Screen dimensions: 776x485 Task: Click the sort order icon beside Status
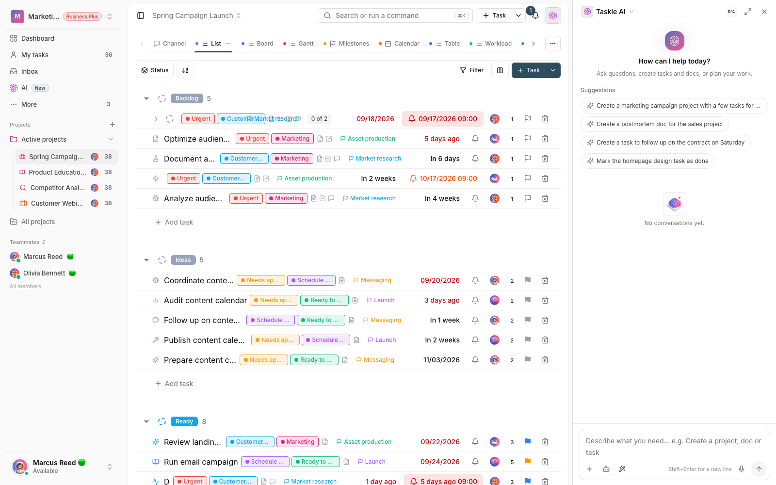click(185, 70)
